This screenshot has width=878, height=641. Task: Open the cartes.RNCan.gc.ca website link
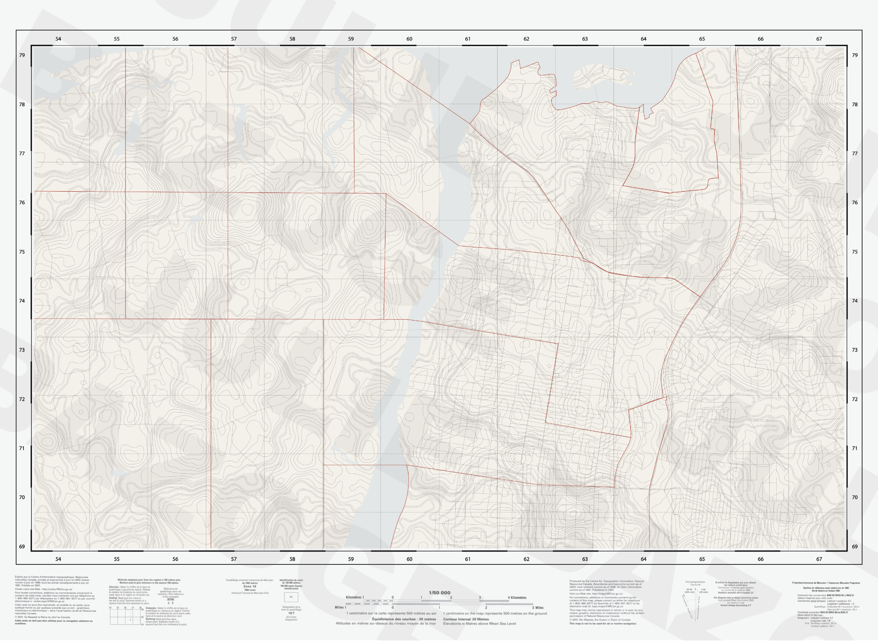tap(57, 589)
